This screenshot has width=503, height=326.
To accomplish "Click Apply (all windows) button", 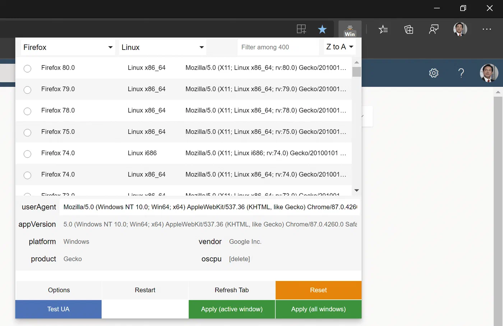I will 318,309.
